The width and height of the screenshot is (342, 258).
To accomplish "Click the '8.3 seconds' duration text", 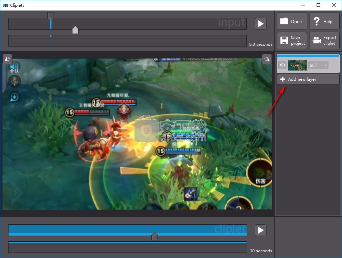I will pyautogui.click(x=261, y=44).
